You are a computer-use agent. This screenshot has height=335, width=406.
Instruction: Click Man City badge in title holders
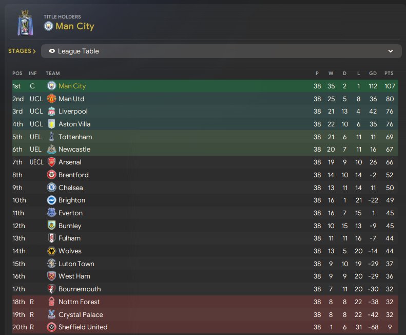coord(49,26)
